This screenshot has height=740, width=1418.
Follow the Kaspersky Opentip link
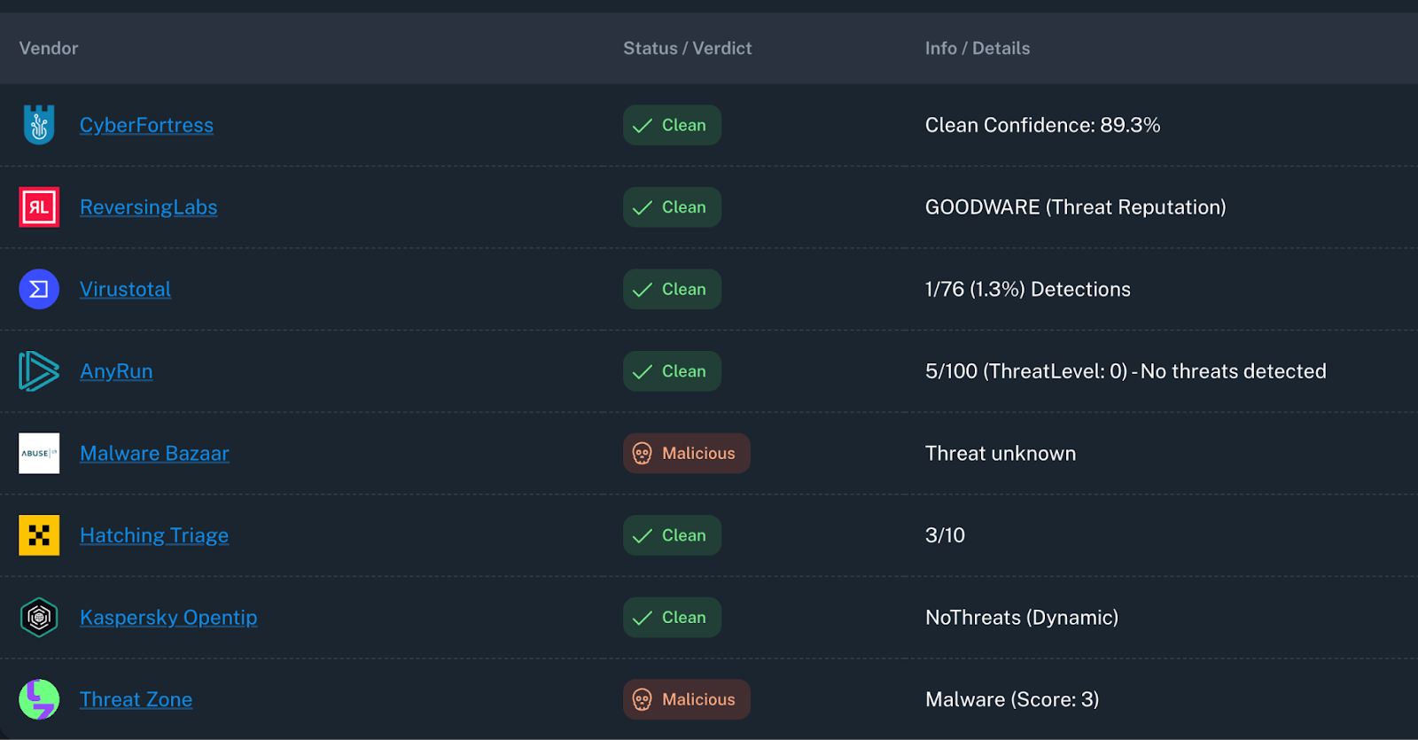[x=168, y=618]
